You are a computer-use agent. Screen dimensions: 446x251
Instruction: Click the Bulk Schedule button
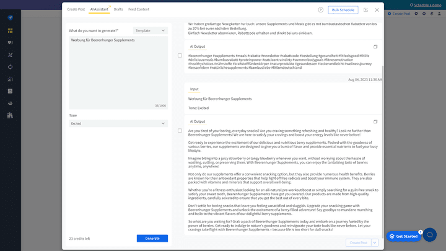pos(343,10)
